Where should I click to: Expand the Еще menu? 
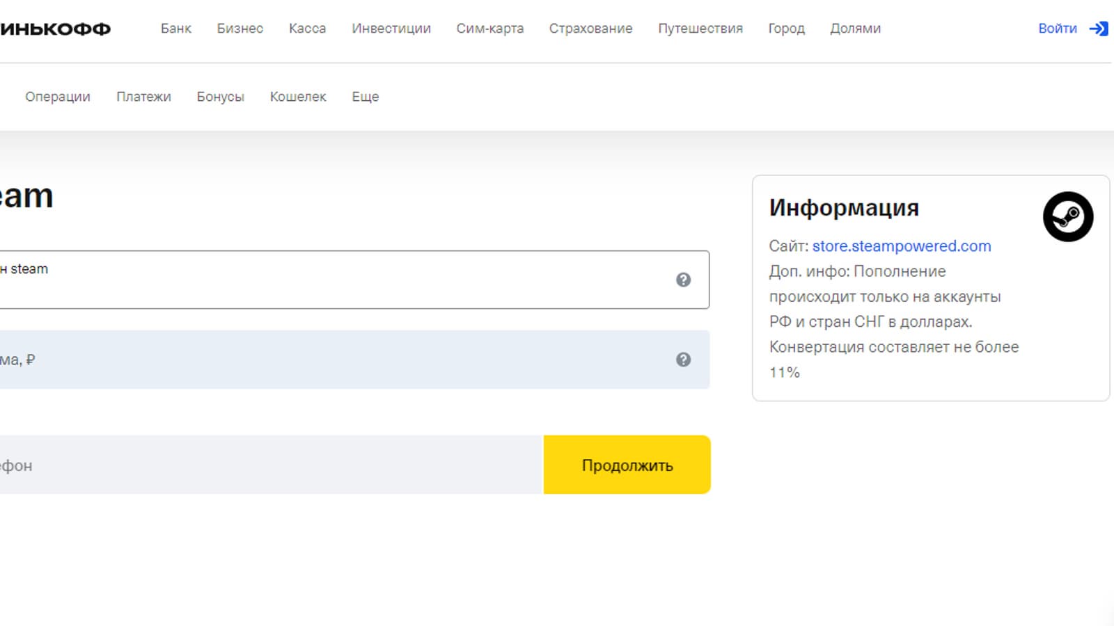[365, 97]
